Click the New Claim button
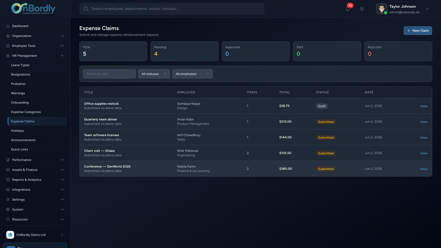 click(x=418, y=31)
